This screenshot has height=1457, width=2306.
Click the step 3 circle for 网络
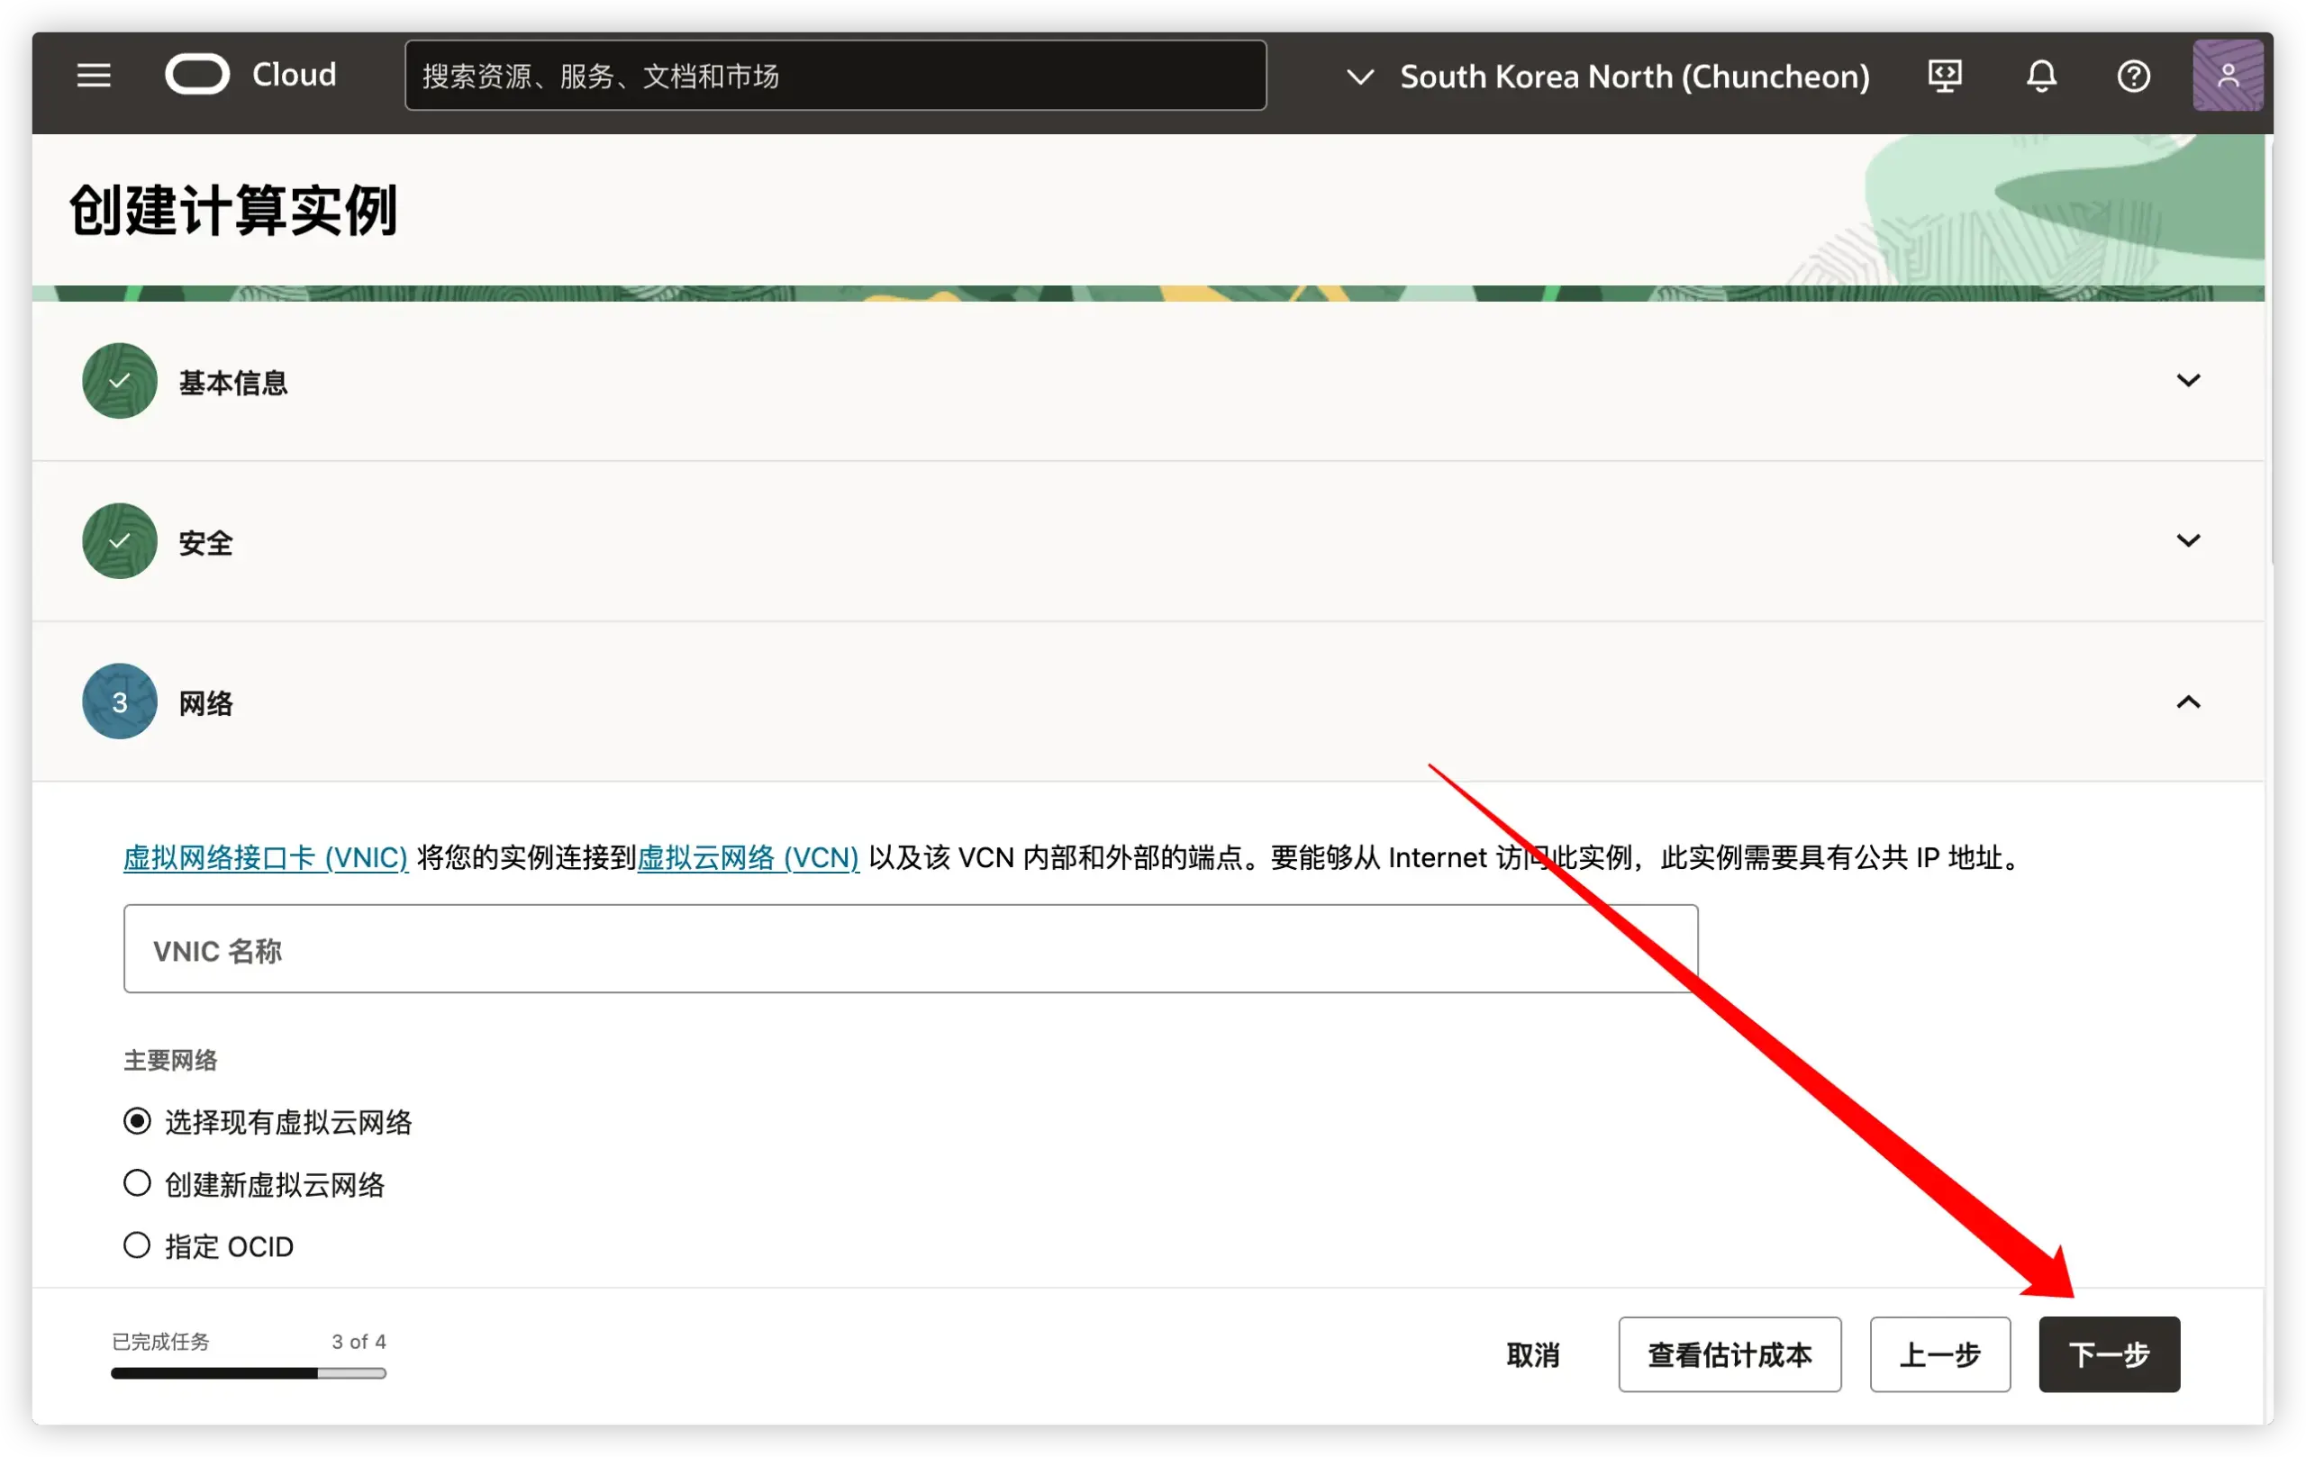click(120, 701)
